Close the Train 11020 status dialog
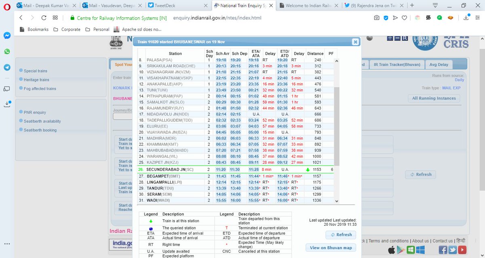The height and width of the screenshot is (258, 485). (355, 42)
